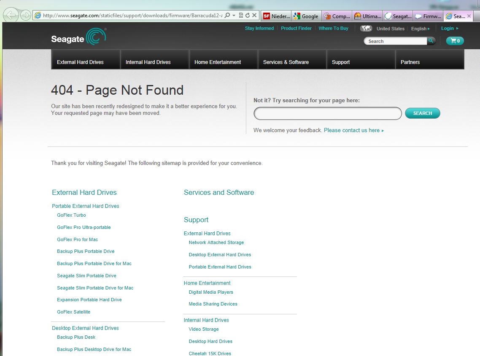Open Expansion Portable Hard Drive link
Screen dimensions: 480x356
click(x=89, y=300)
